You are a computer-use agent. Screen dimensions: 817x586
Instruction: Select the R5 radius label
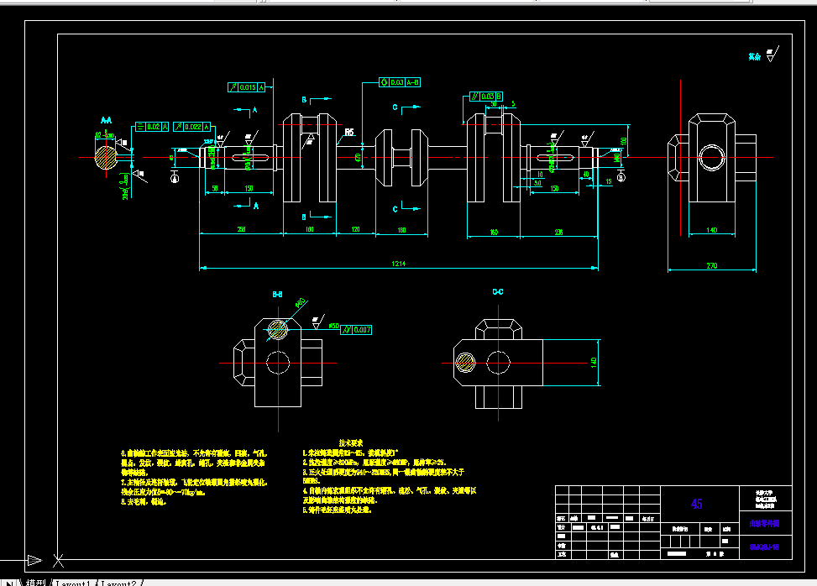[x=349, y=133]
